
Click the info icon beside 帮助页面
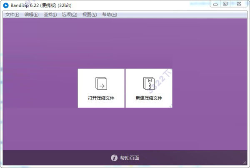(x=114, y=158)
